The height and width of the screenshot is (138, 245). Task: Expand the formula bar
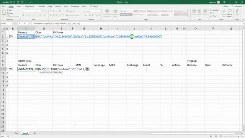pyautogui.click(x=243, y=23)
